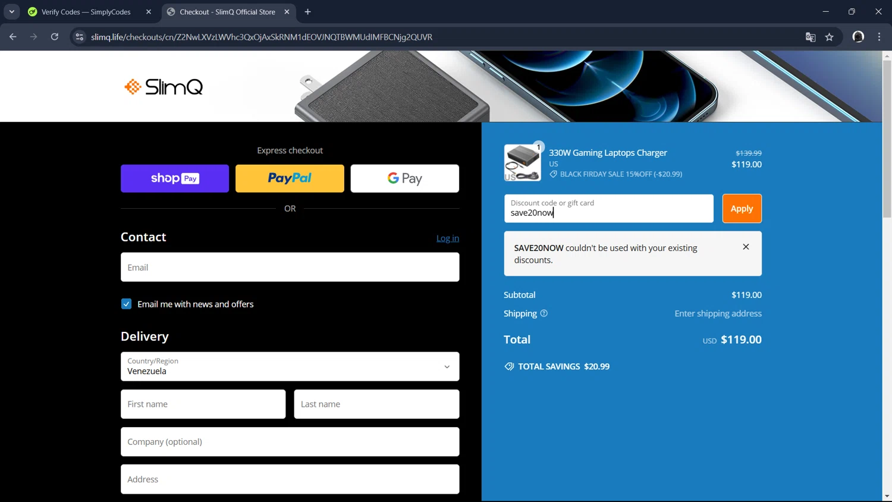Screen dimensions: 892x502
Task: Click the Total $119.00 amount
Action: pos(741,340)
